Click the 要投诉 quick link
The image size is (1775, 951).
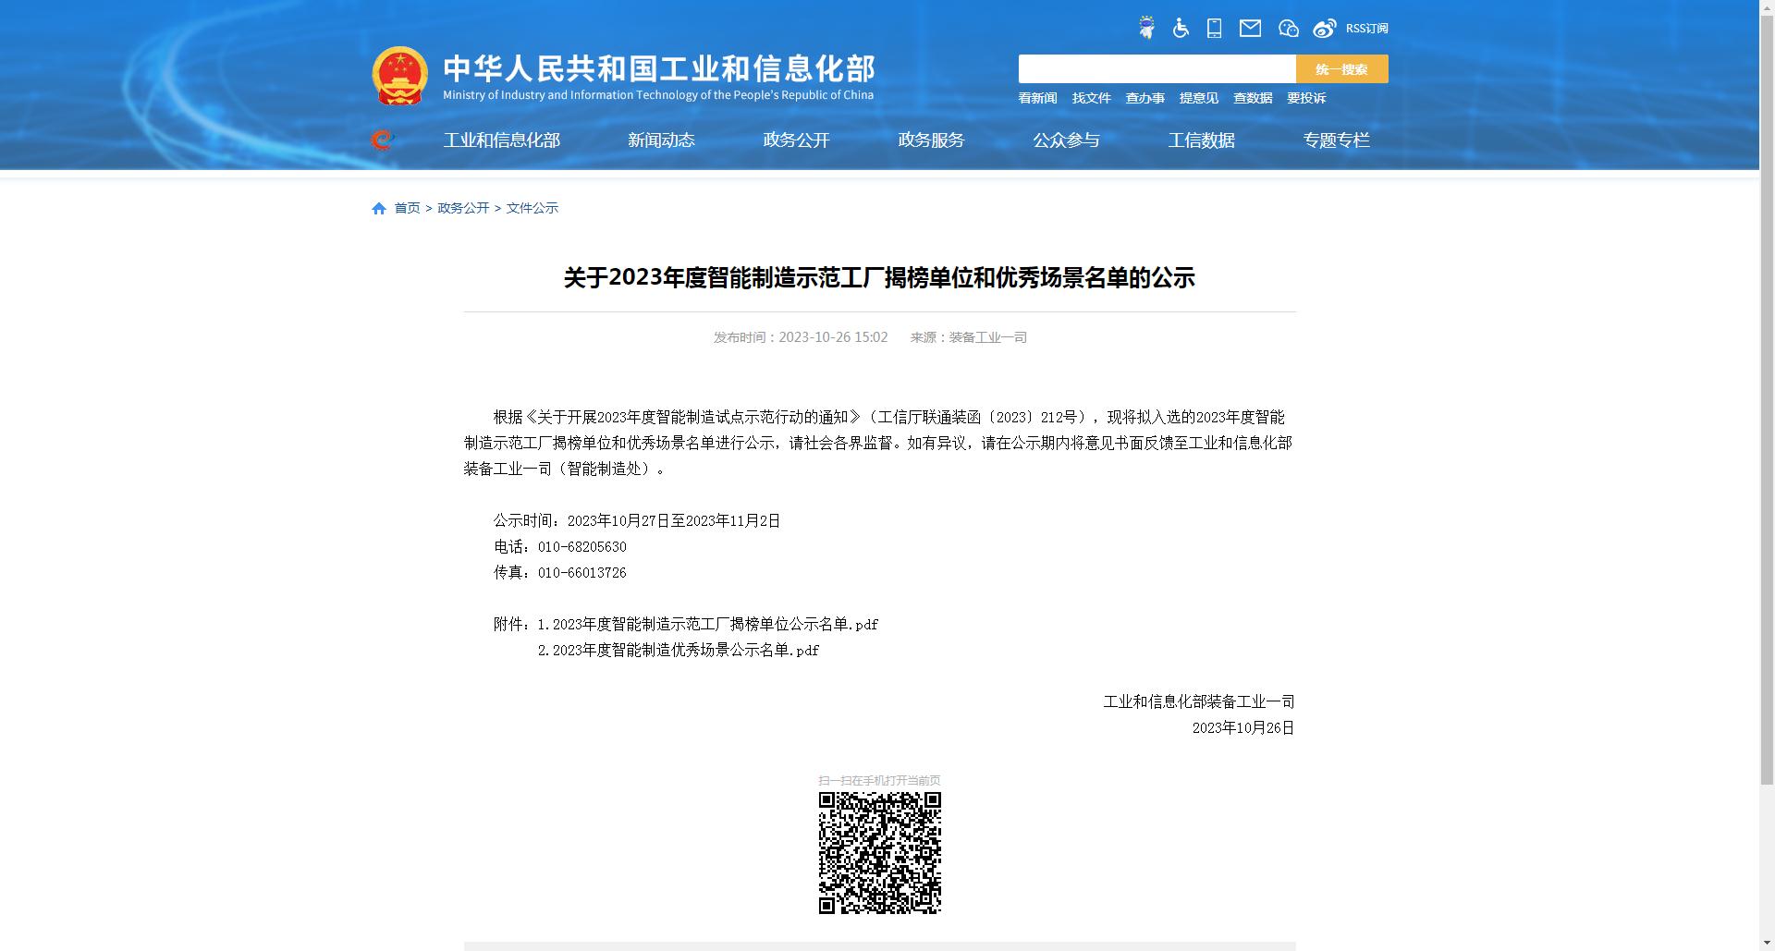(x=1306, y=98)
